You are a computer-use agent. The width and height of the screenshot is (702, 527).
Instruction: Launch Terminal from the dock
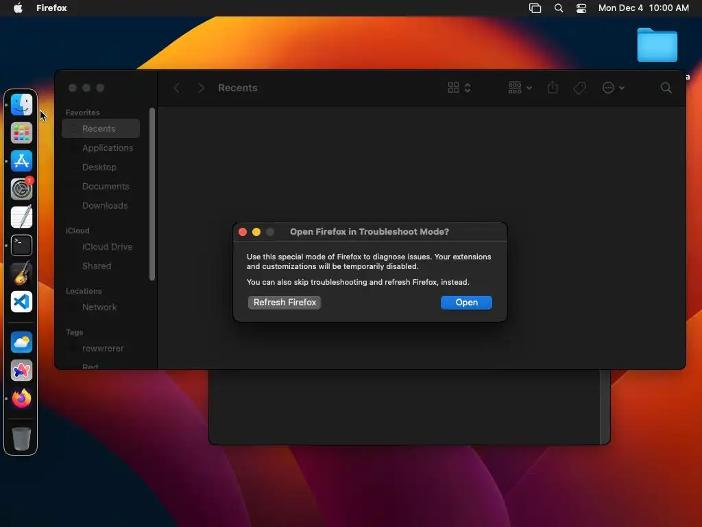point(21,245)
